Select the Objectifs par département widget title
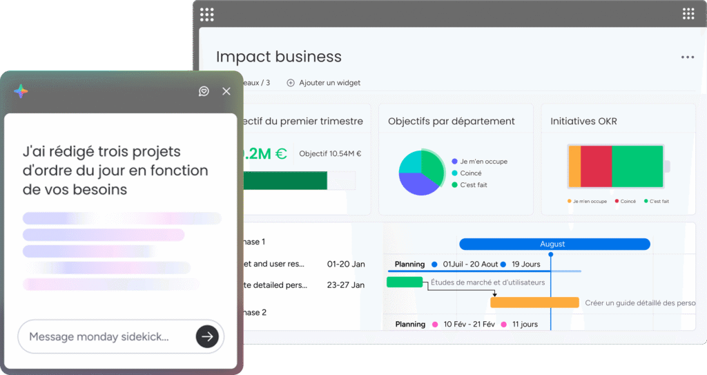Viewport: 707px width, 375px height. 452,122
